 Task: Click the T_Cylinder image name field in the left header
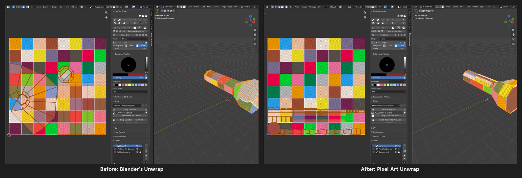[x=99, y=7]
